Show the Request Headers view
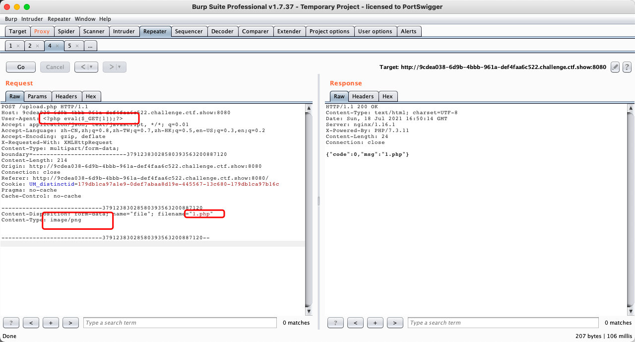This screenshot has height=342, width=635. coord(66,96)
